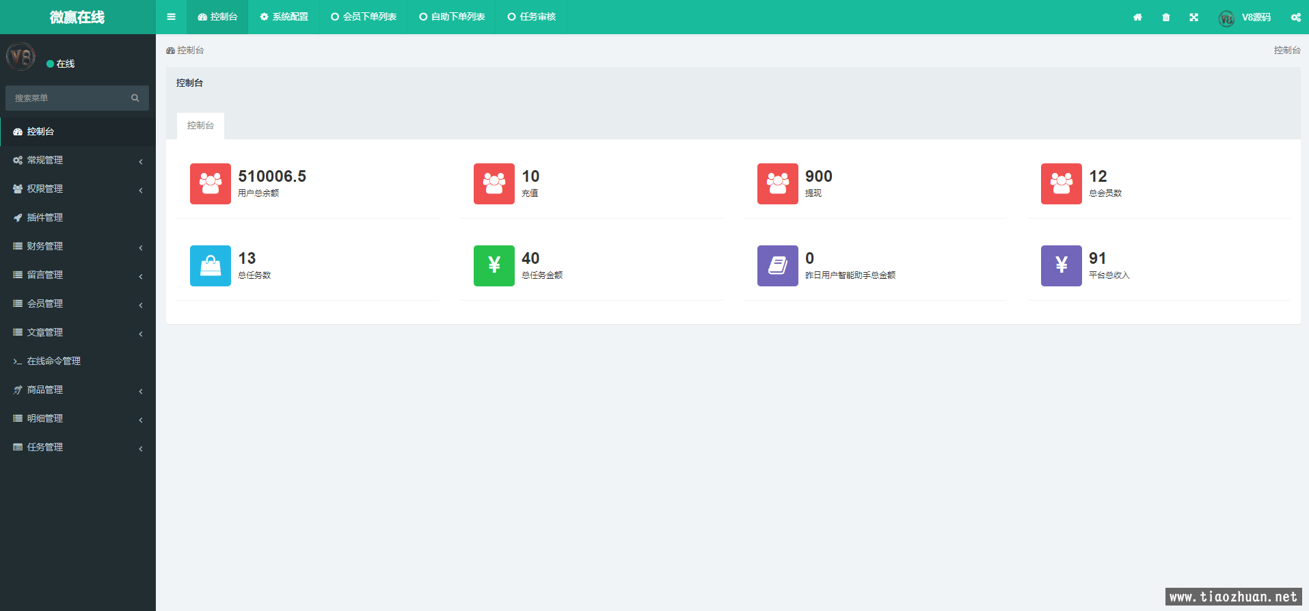
Task: Select 插件管理 in the sidebar
Action: pyautogui.click(x=78, y=217)
